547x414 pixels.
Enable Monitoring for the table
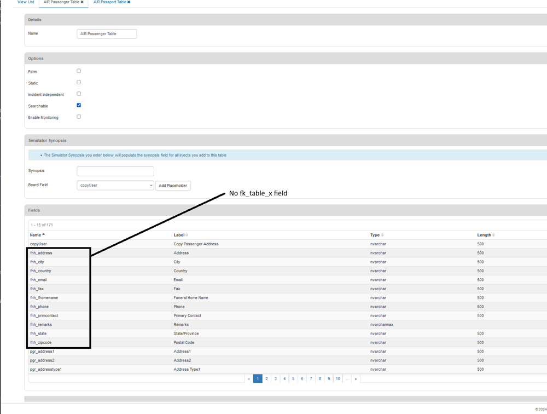pyautogui.click(x=78, y=116)
